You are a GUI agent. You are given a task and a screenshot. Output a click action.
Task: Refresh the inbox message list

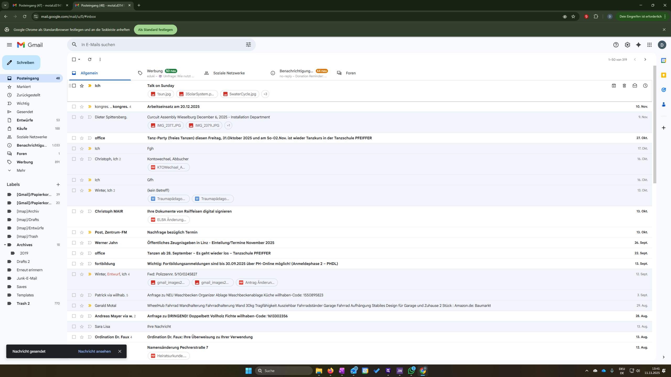point(90,59)
